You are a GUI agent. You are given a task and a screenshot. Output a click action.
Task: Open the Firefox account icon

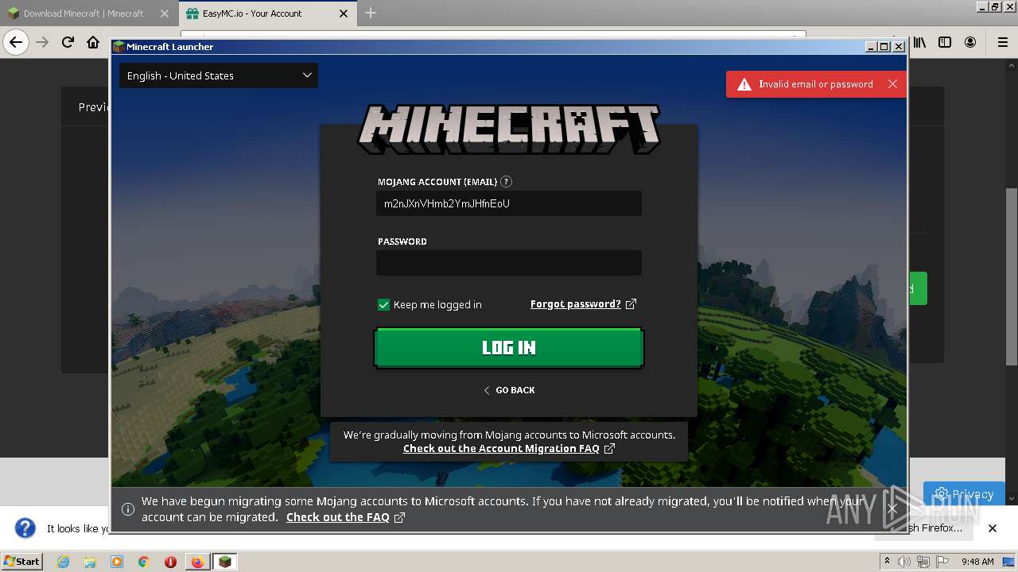[970, 42]
